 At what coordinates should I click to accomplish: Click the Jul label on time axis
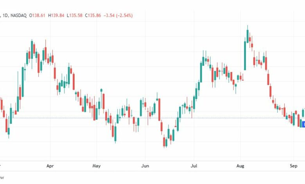(194, 166)
